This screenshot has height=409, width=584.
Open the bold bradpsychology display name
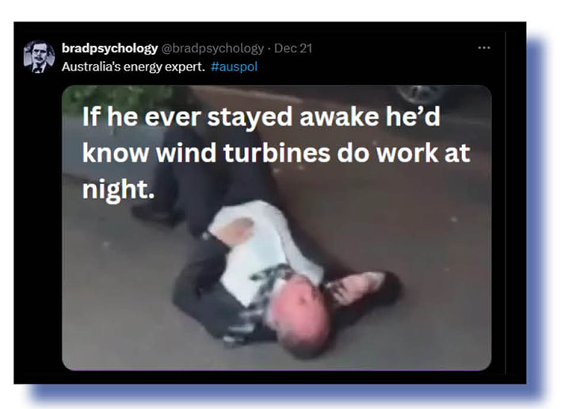110,48
